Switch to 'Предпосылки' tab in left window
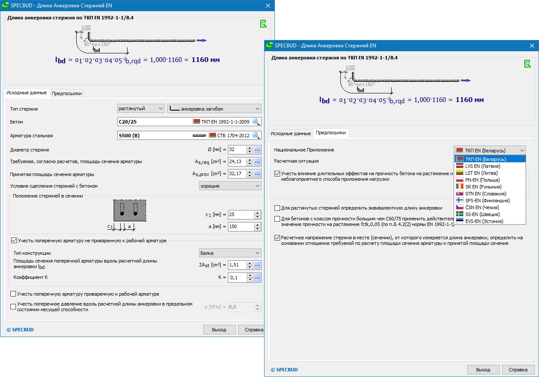The width and height of the screenshot is (539, 377). [x=66, y=93]
